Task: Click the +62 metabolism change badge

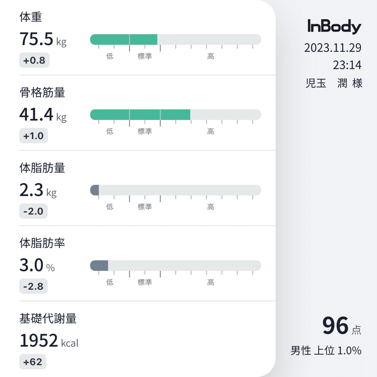Action: pos(33,362)
